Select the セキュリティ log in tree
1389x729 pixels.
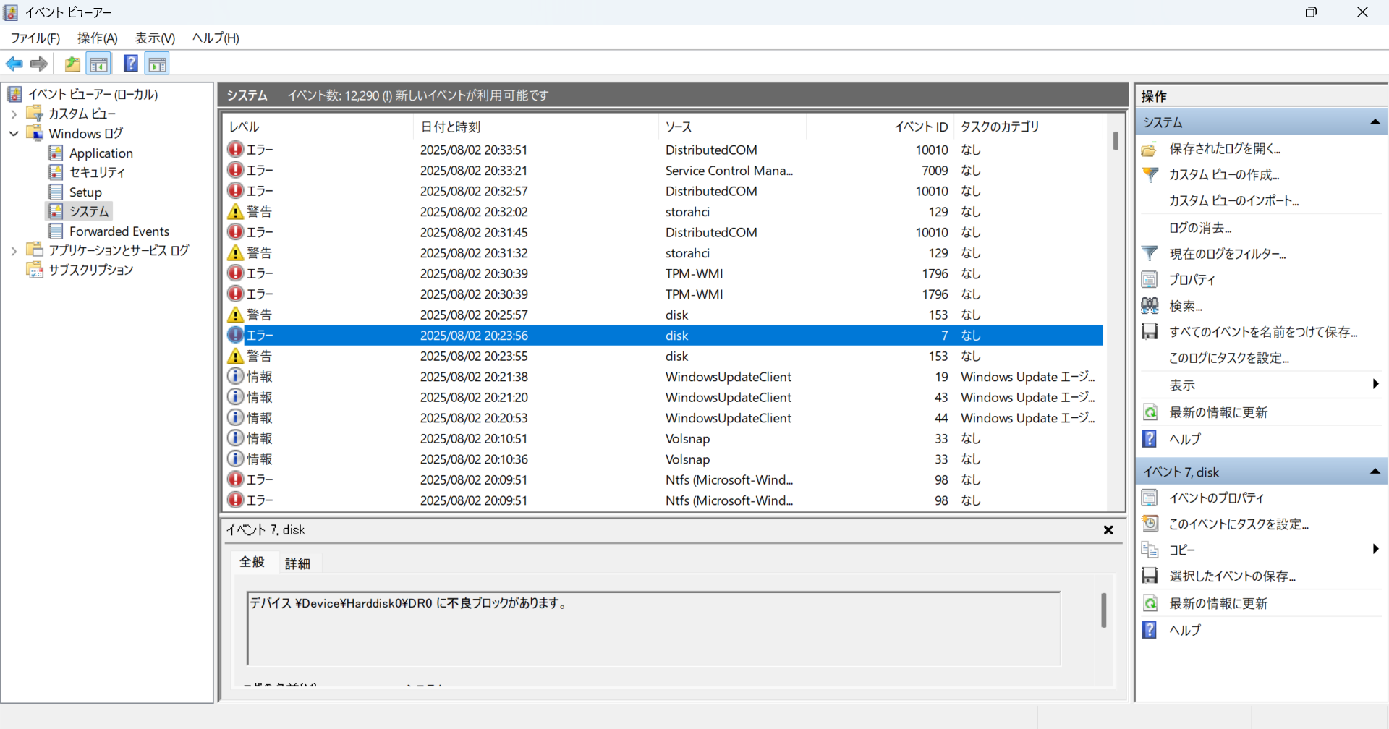point(97,172)
